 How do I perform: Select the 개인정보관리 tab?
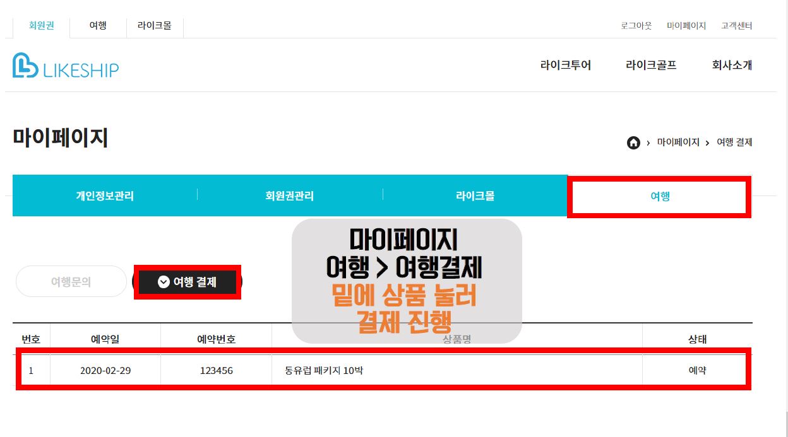pos(105,195)
